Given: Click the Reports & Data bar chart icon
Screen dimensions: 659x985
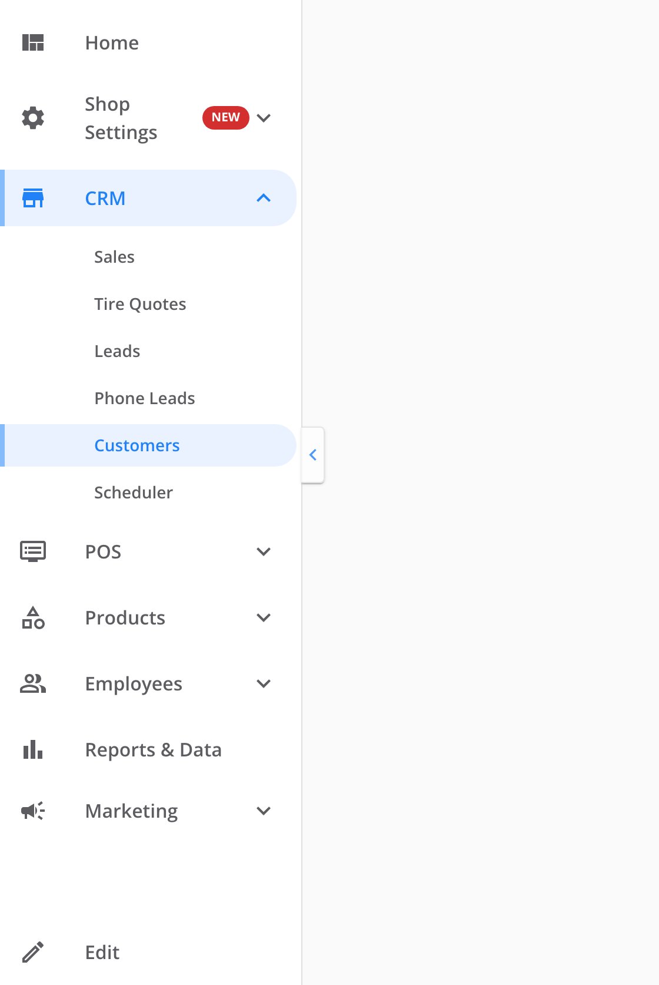Looking at the screenshot, I should (x=33, y=749).
